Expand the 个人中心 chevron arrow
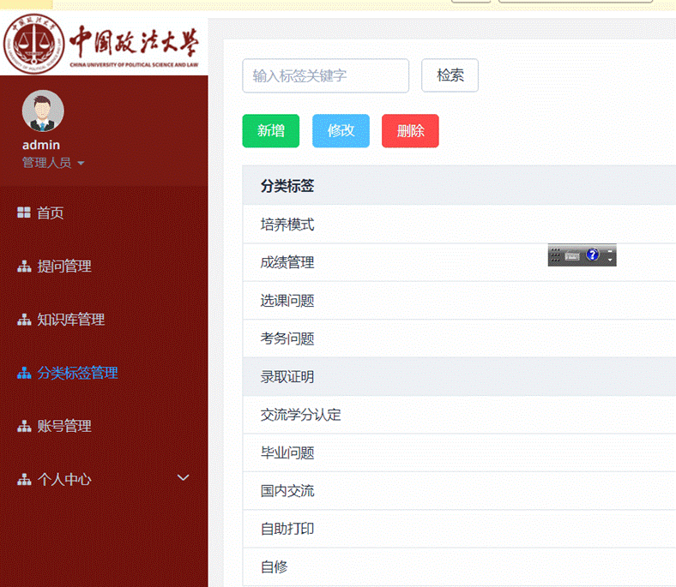Viewport: 676px width, 587px height. tap(183, 477)
